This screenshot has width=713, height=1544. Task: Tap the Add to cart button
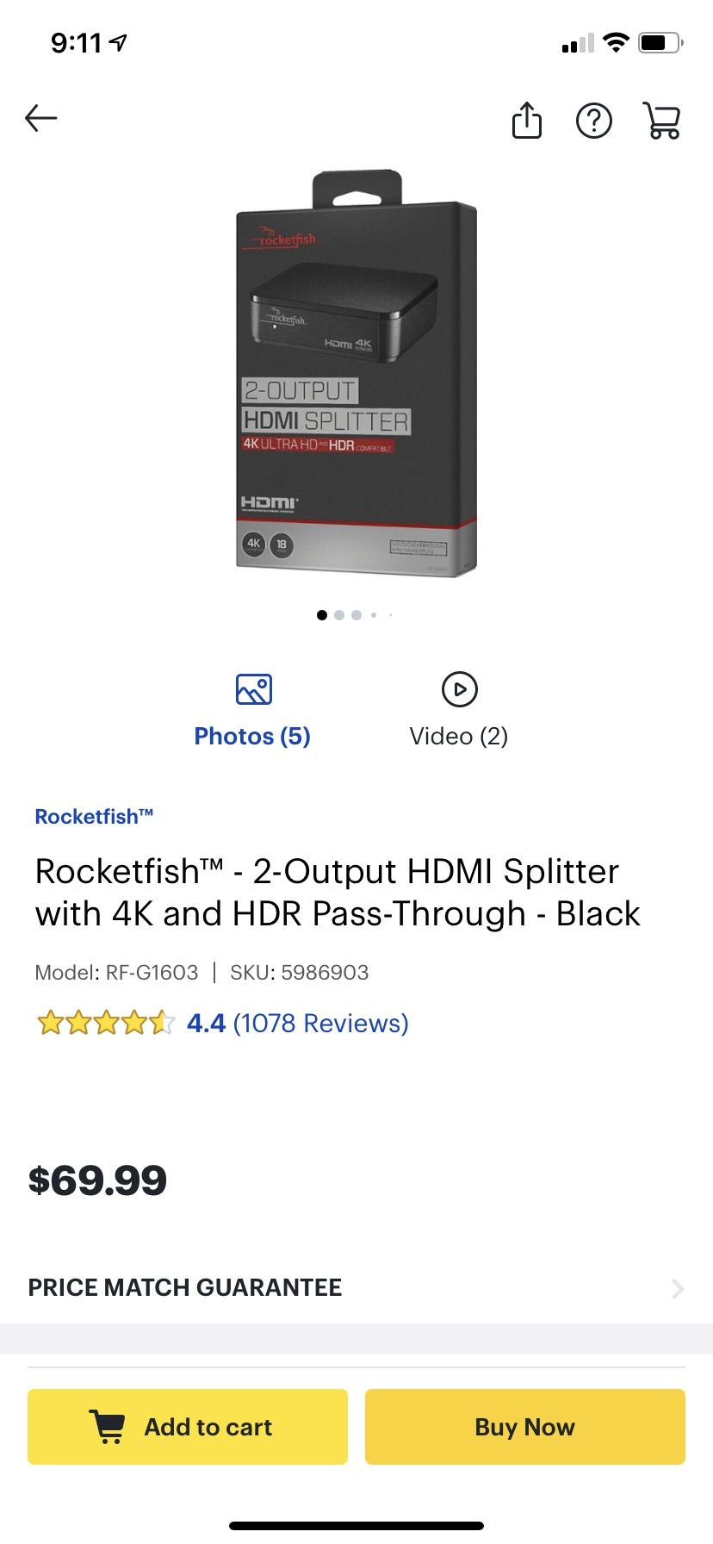[x=188, y=1426]
